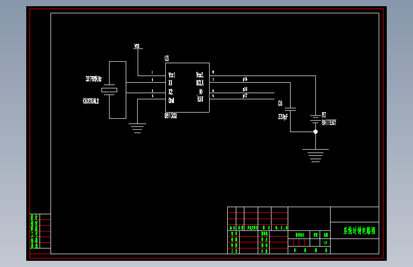Click the IO pin label
Image resolution: width=413 pixels, height=267 pixels.
(x=201, y=92)
